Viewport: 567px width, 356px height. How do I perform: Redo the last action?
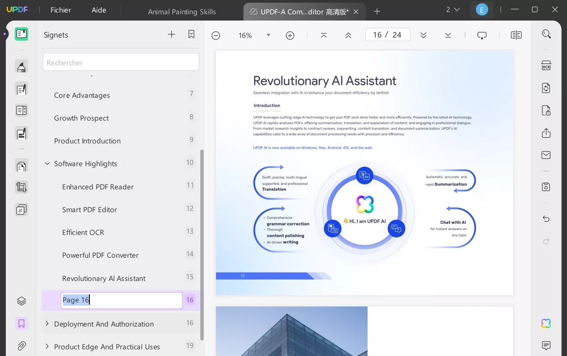pyautogui.click(x=546, y=241)
